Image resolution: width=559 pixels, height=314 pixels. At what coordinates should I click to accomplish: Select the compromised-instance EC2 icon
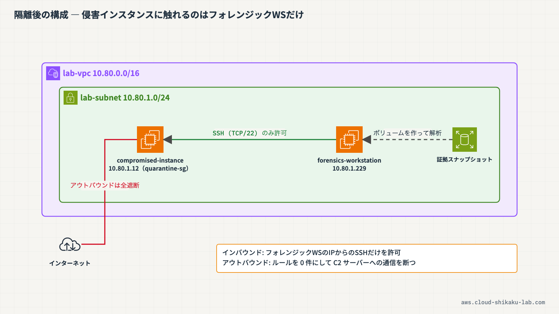click(150, 140)
